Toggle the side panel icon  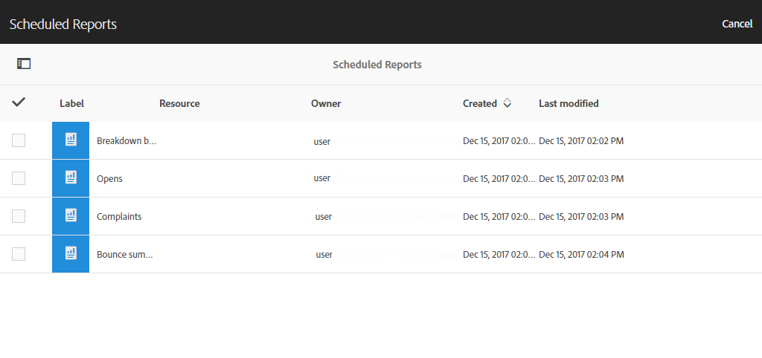coord(24,64)
